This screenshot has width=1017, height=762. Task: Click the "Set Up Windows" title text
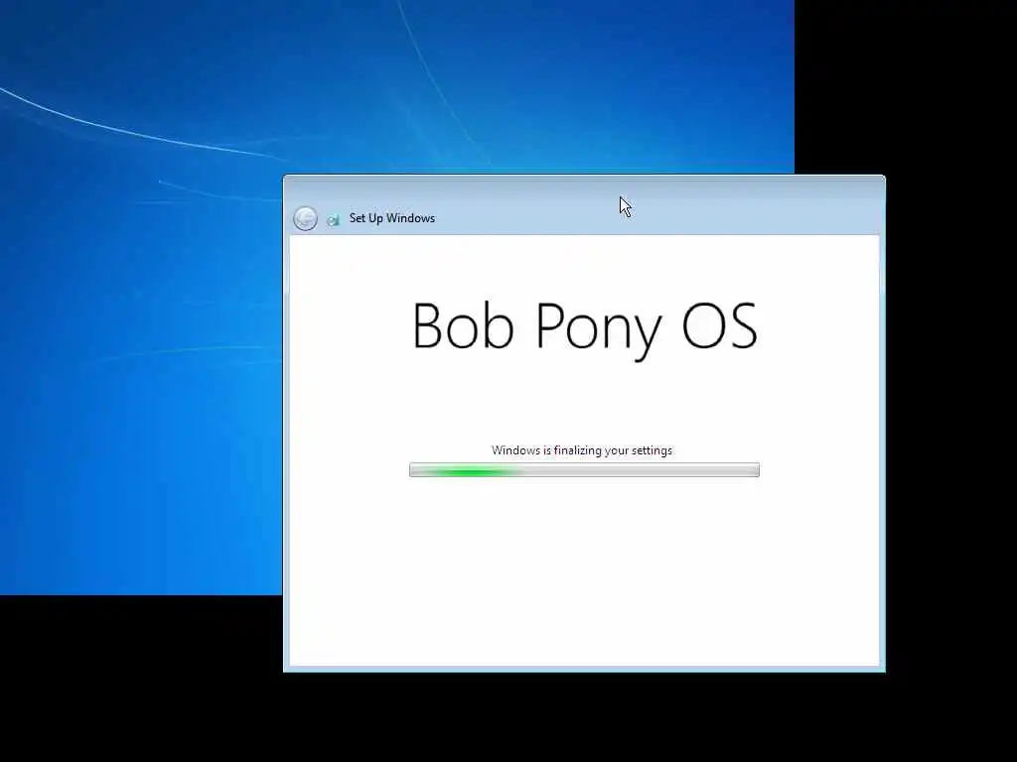tap(391, 218)
